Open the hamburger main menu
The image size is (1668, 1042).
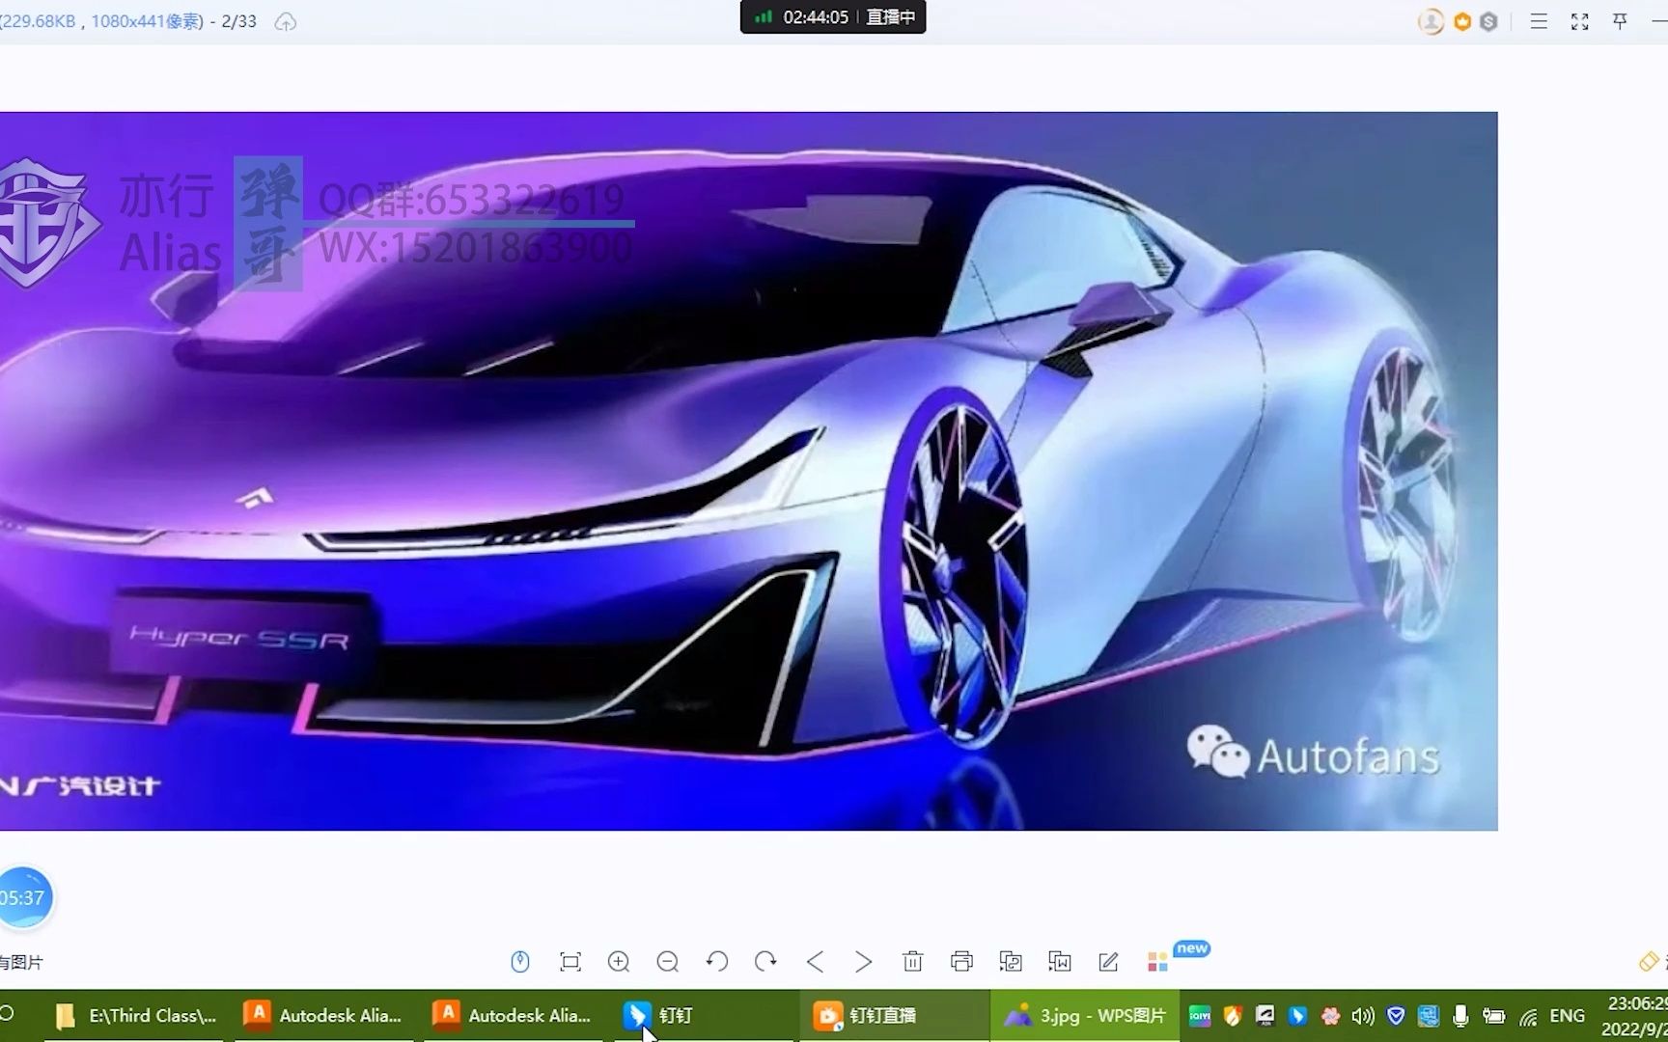[x=1539, y=20]
